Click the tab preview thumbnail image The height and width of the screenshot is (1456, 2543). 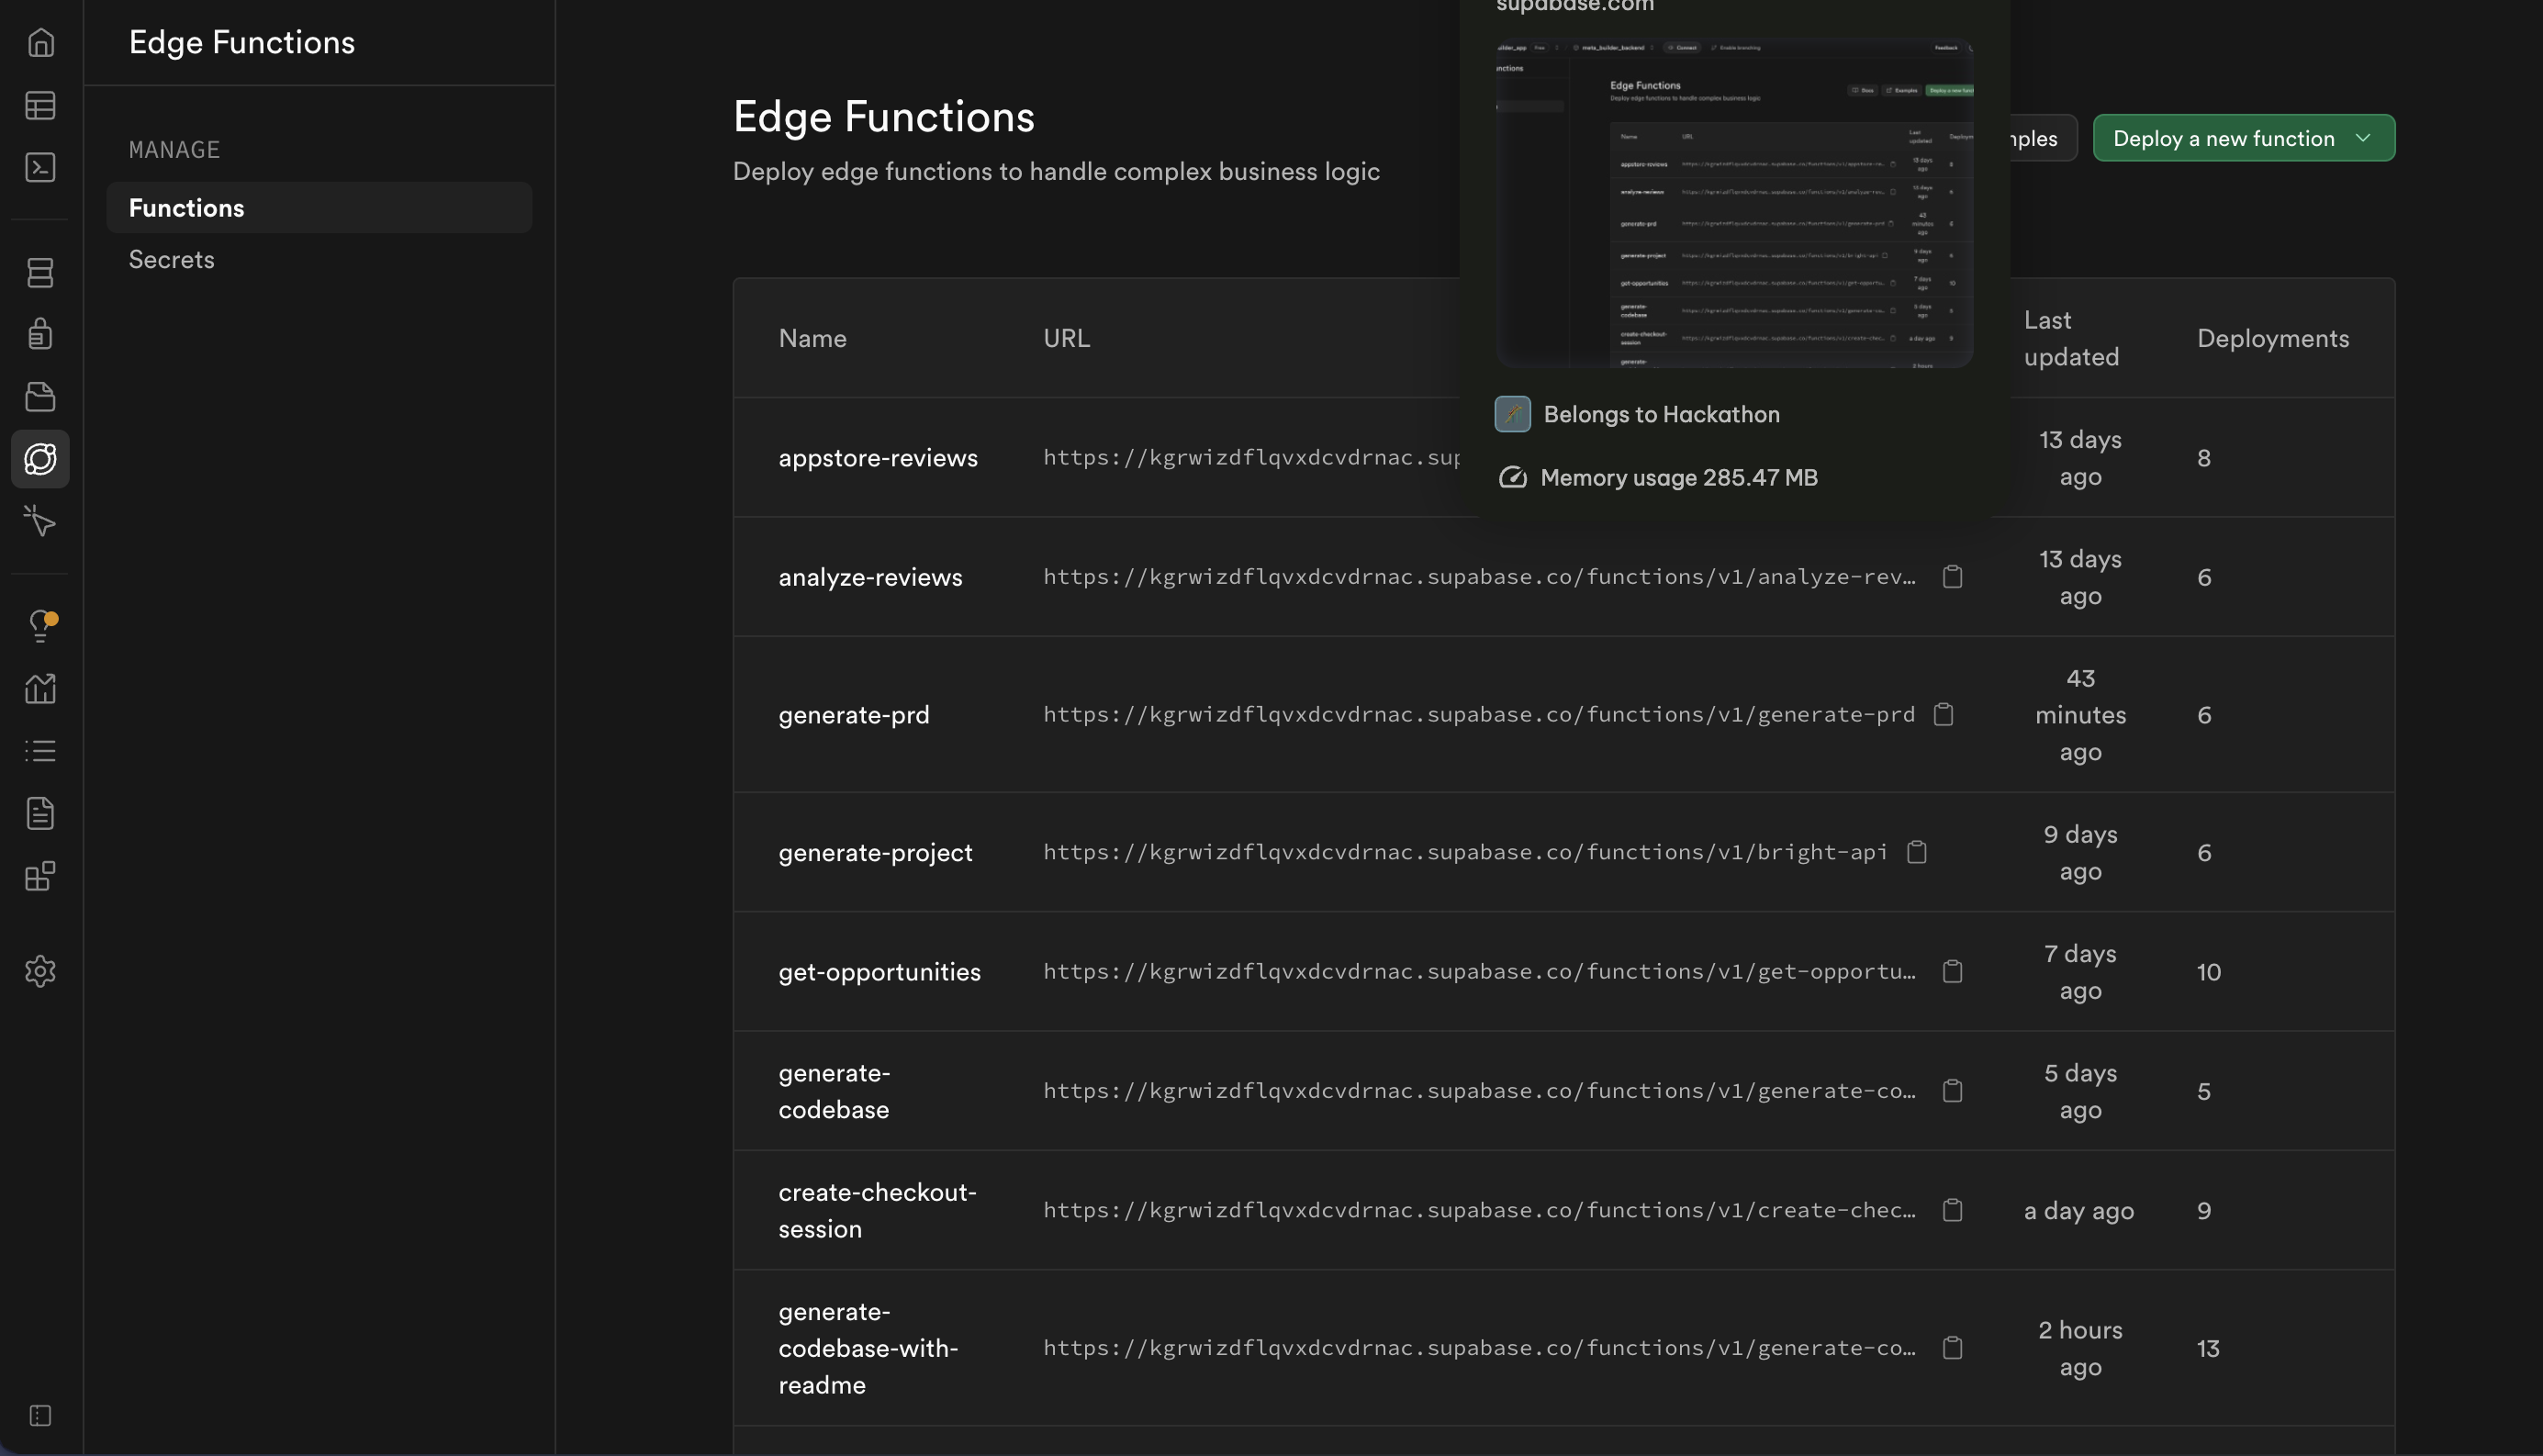click(x=1734, y=204)
